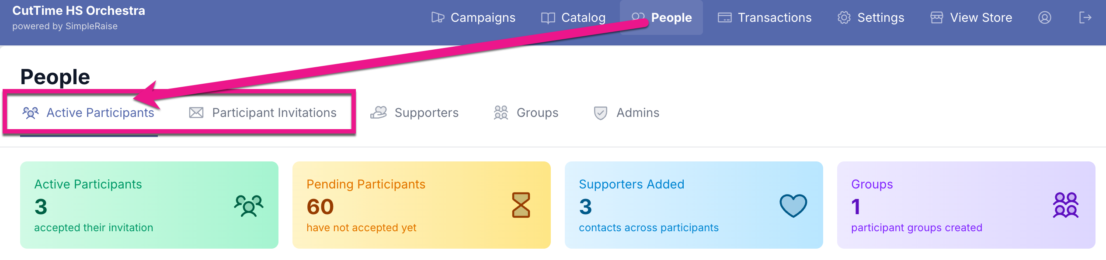Open the Campaigns menu item
Image resolution: width=1106 pixels, height=260 pixels.
click(482, 17)
